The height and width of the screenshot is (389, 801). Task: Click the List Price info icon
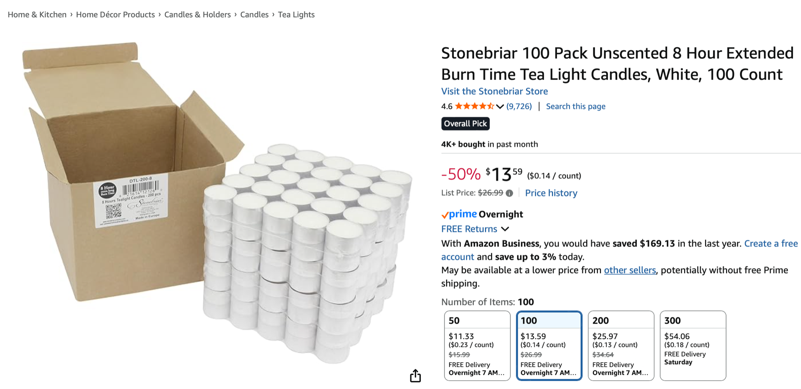tap(509, 193)
